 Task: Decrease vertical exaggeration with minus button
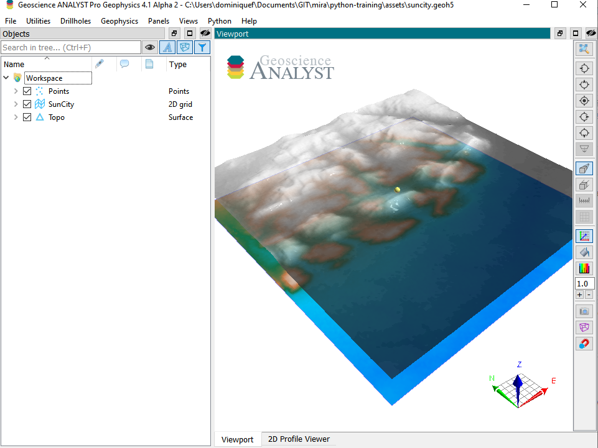pos(589,295)
